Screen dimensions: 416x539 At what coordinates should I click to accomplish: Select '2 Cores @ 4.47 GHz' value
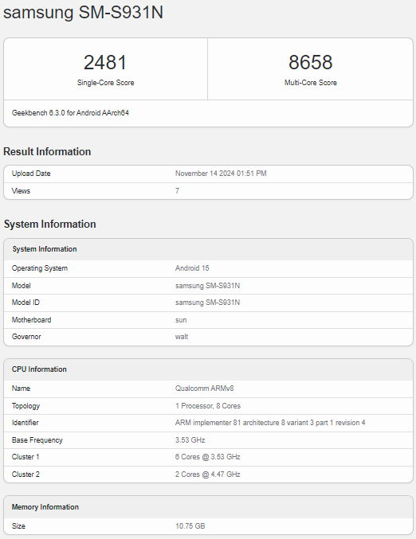point(208,475)
